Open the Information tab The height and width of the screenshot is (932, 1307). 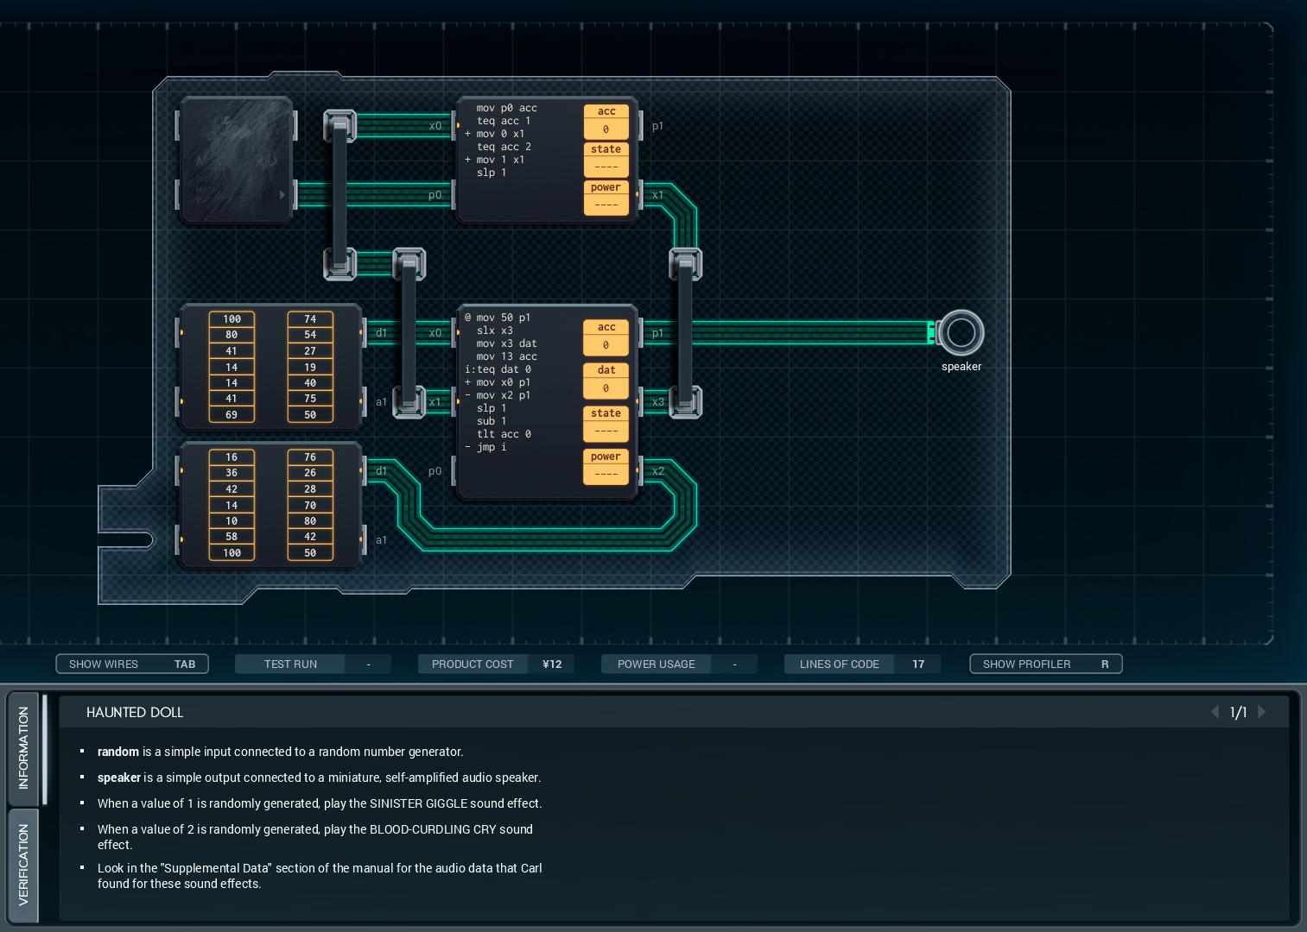click(x=23, y=747)
